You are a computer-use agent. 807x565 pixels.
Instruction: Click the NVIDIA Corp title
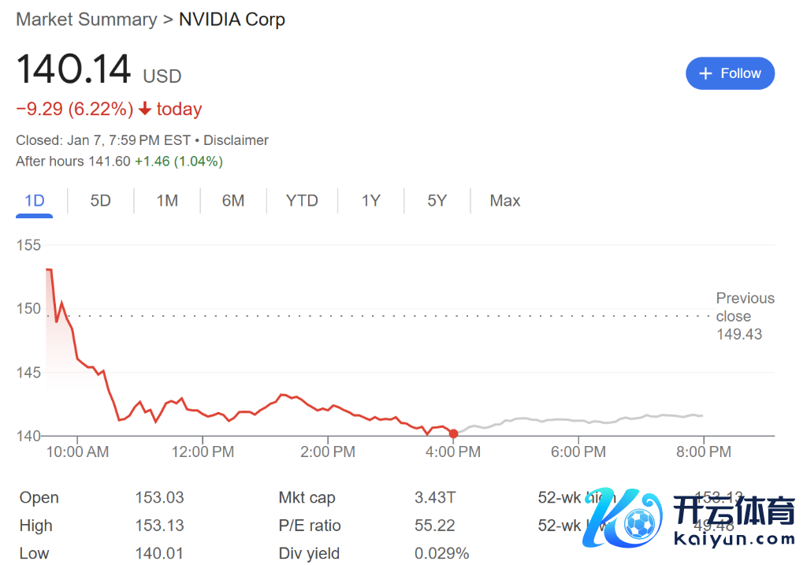pyautogui.click(x=232, y=20)
